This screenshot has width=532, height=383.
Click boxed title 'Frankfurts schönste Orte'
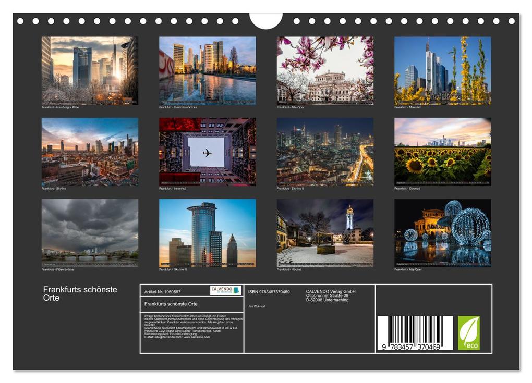point(171,304)
